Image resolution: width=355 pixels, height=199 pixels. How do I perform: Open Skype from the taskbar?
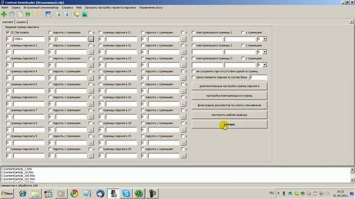(126, 193)
